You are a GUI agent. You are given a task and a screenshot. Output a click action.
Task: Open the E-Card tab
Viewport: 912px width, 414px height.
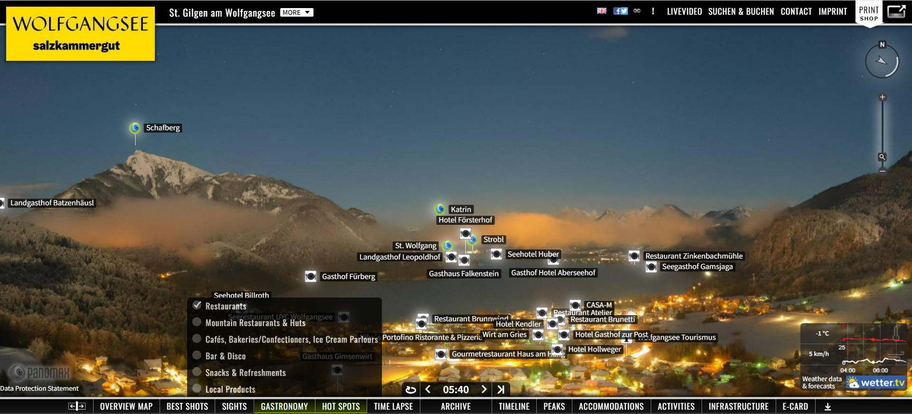(795, 406)
